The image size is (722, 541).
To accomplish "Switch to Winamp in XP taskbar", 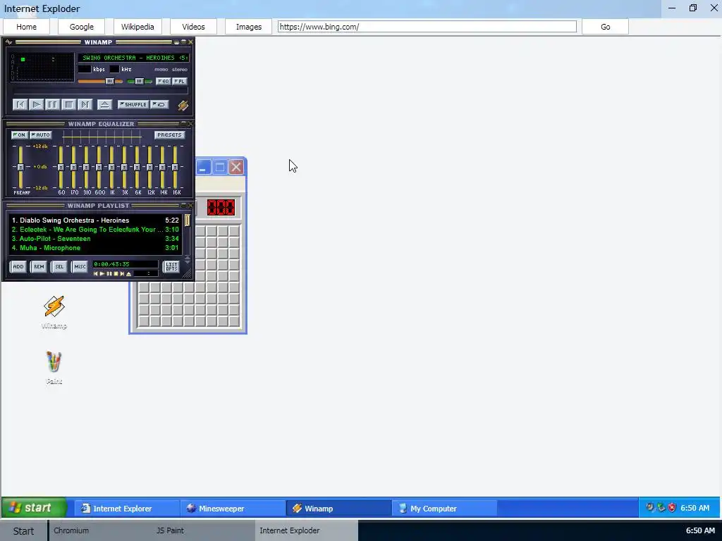I will [x=339, y=509].
